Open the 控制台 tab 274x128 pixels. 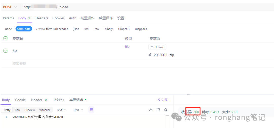(59, 100)
